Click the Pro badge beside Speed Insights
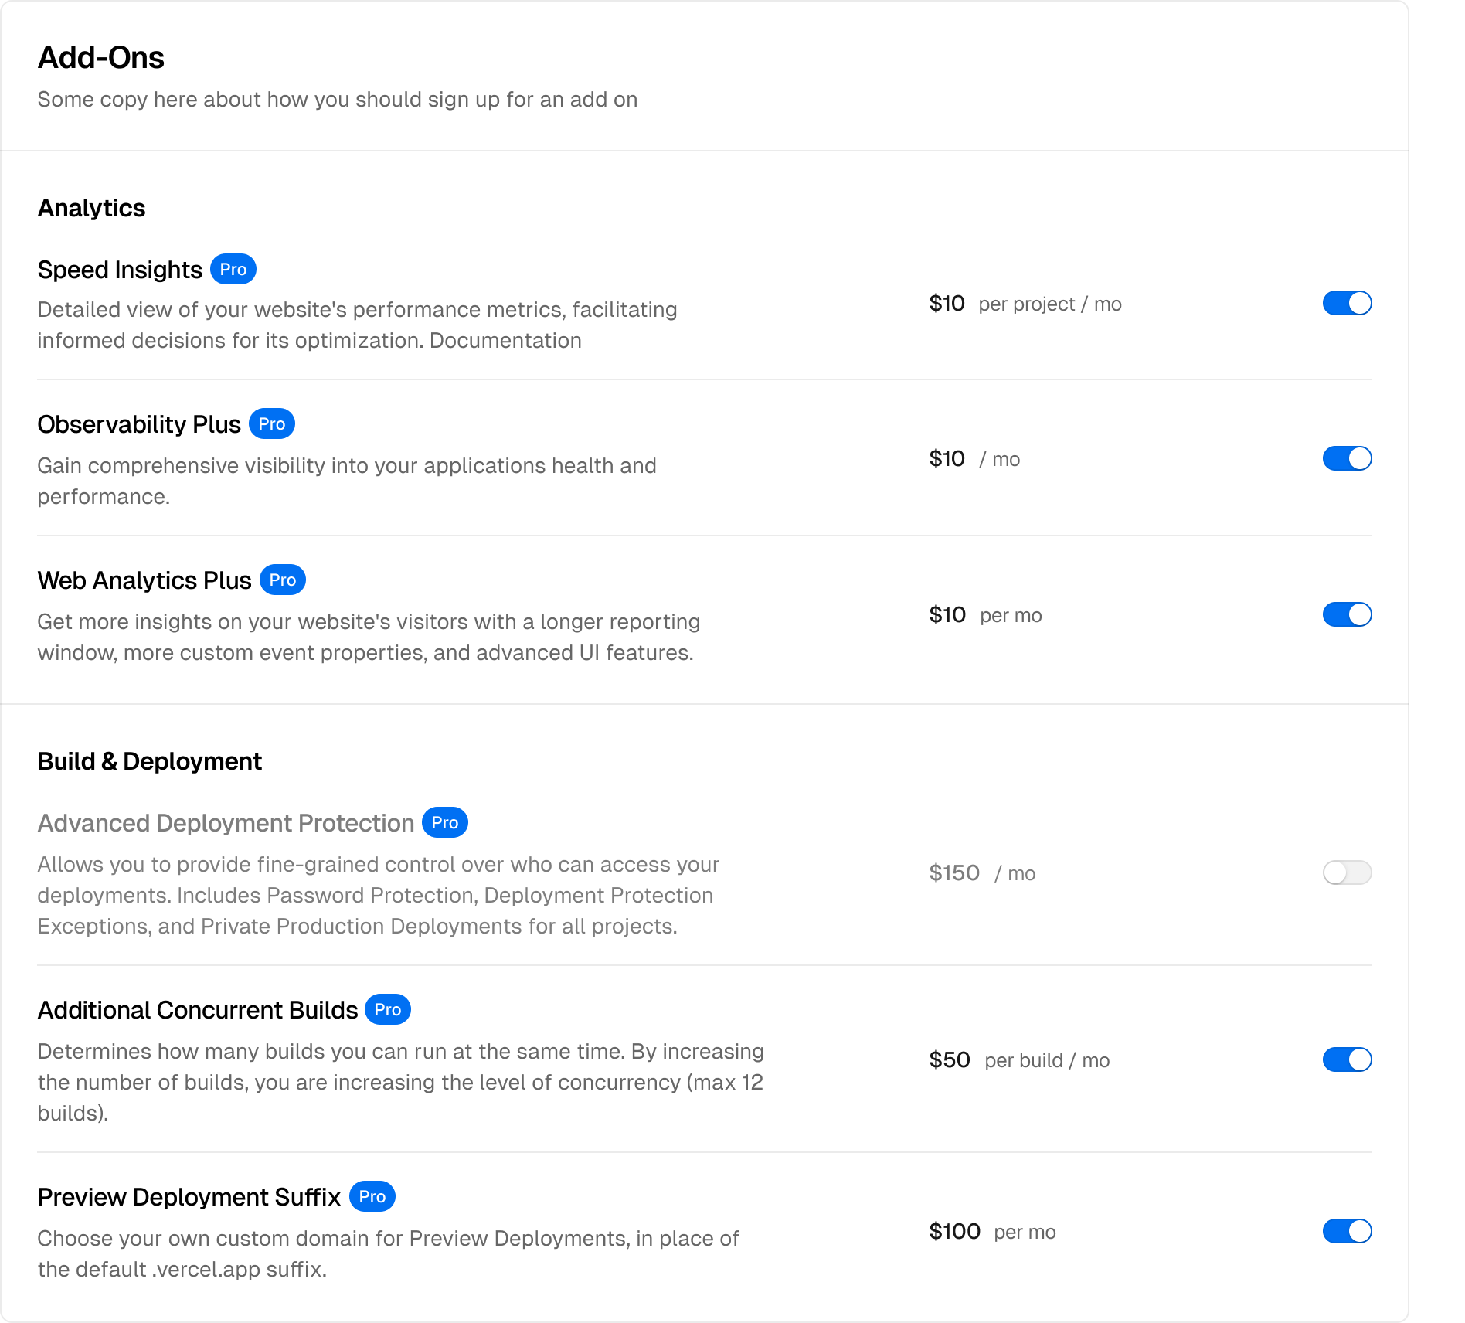The height and width of the screenshot is (1323, 1465). pos(233,269)
